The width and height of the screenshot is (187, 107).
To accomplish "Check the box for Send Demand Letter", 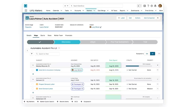I will tap(33, 89).
